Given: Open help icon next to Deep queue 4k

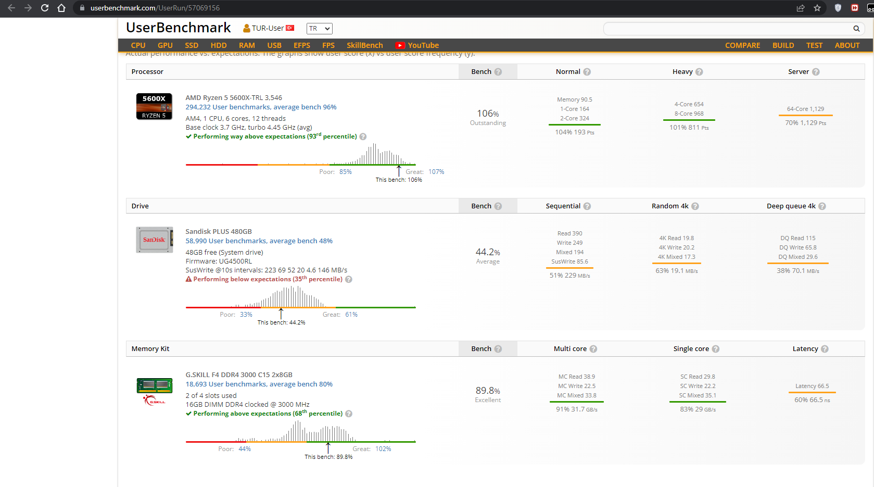Looking at the screenshot, I should (x=822, y=206).
